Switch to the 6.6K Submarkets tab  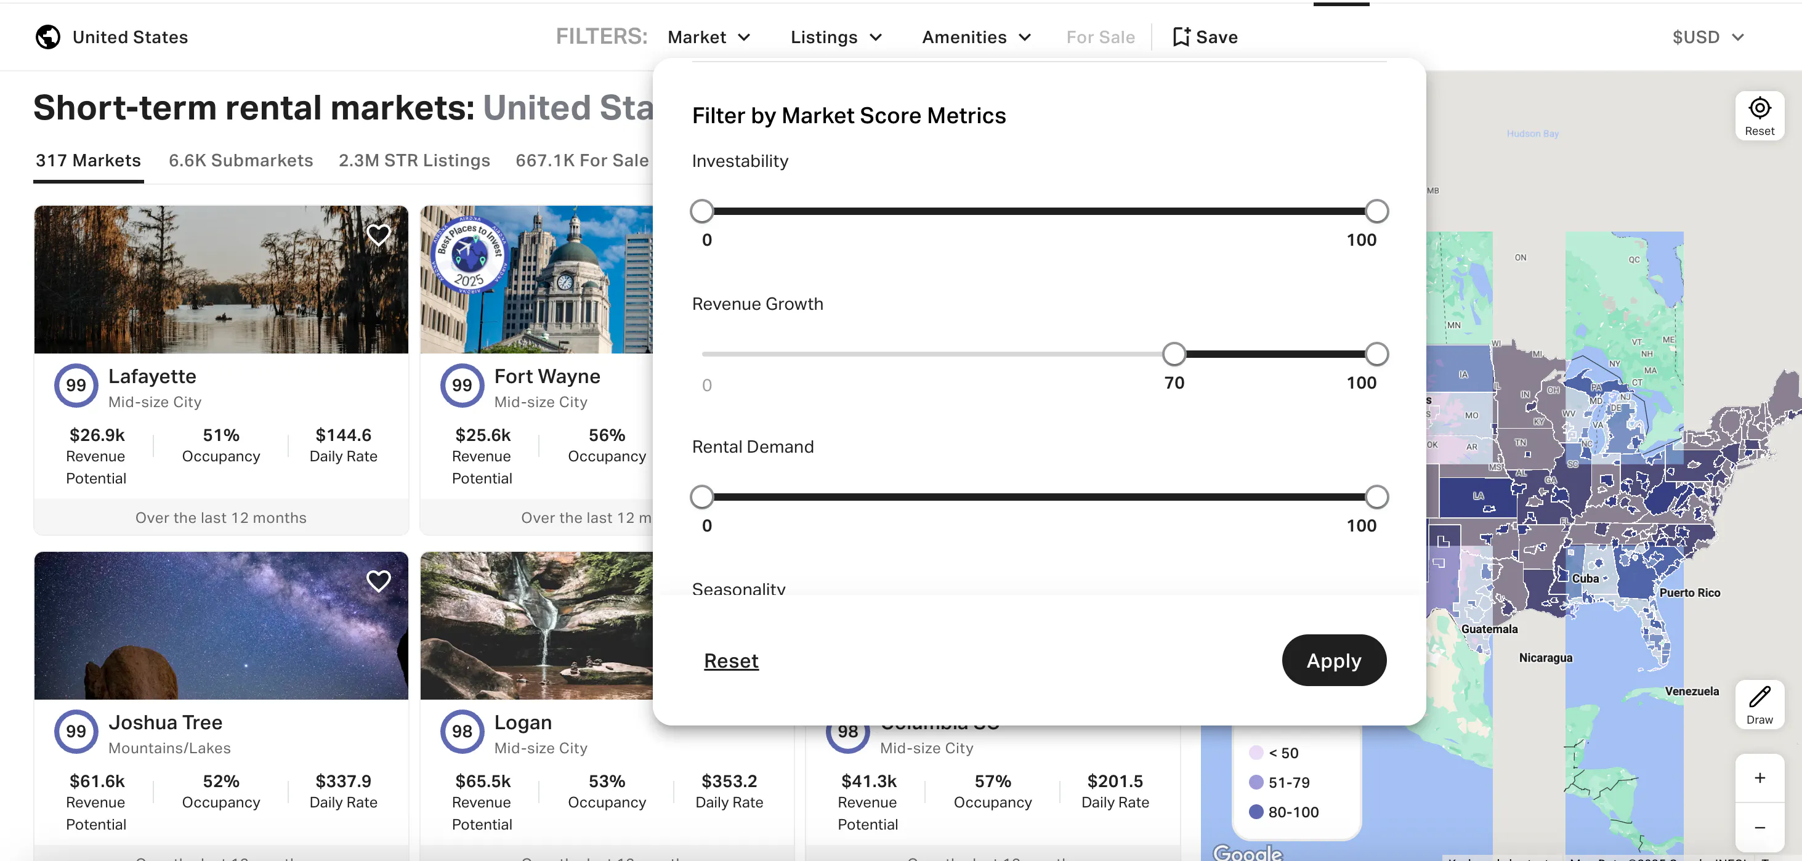click(241, 161)
